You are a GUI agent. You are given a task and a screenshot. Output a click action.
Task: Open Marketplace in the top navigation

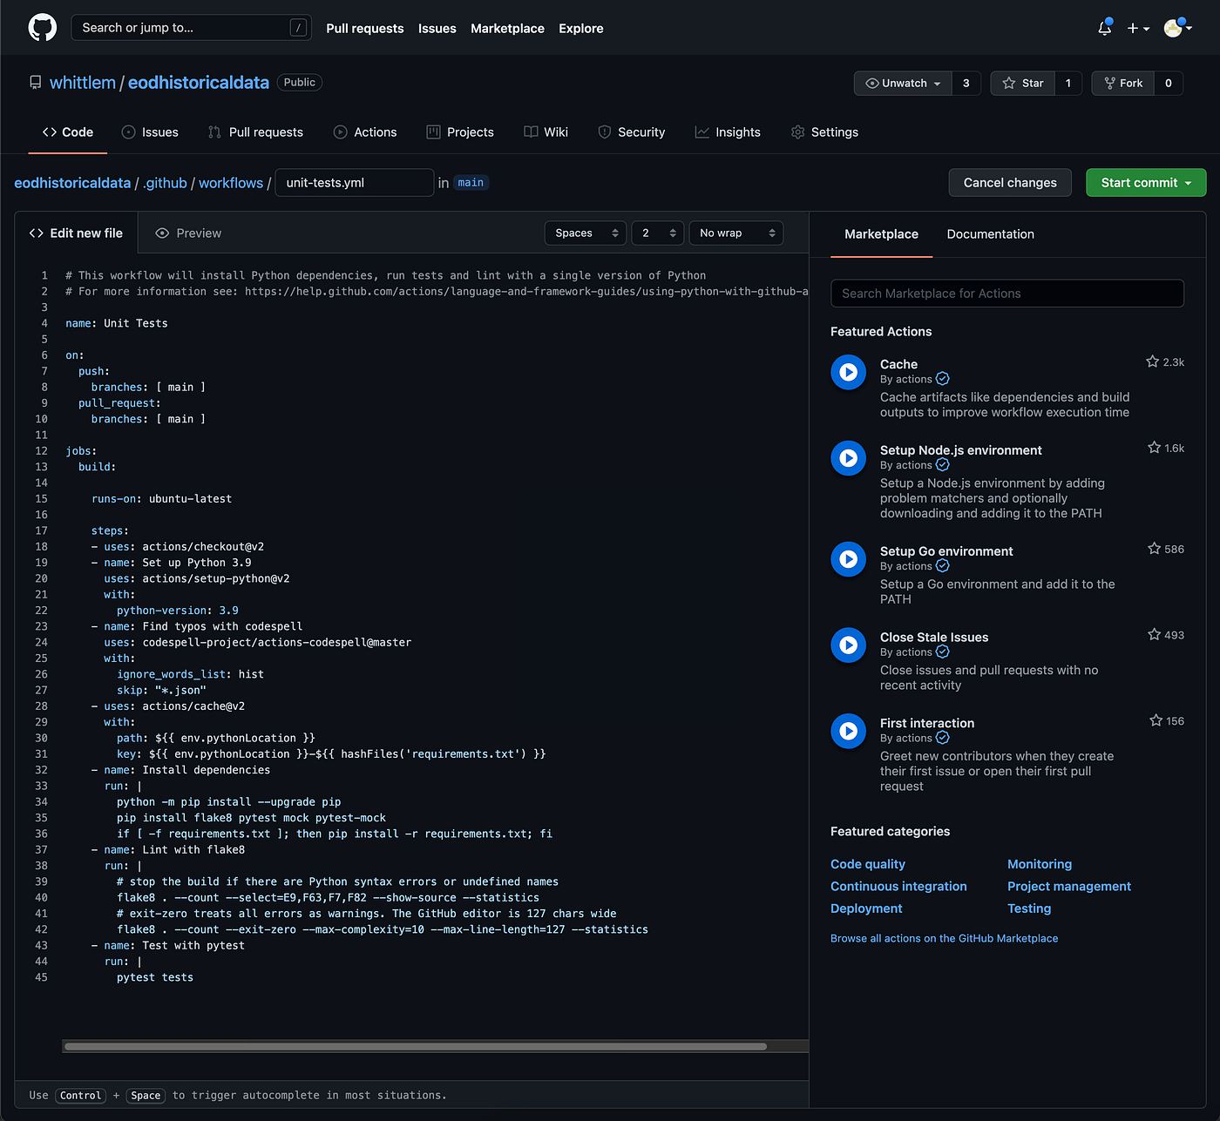(x=507, y=29)
